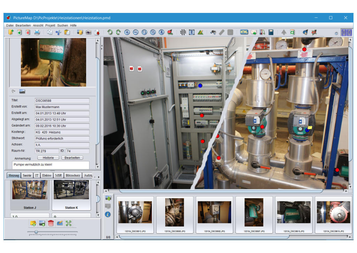Click the binder folders toolbar icon
Screen dimensions: 357x253
pos(262,32)
